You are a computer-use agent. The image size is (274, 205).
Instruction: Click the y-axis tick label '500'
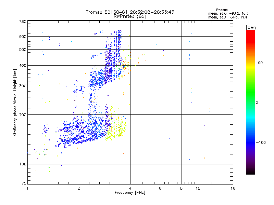[23, 50]
